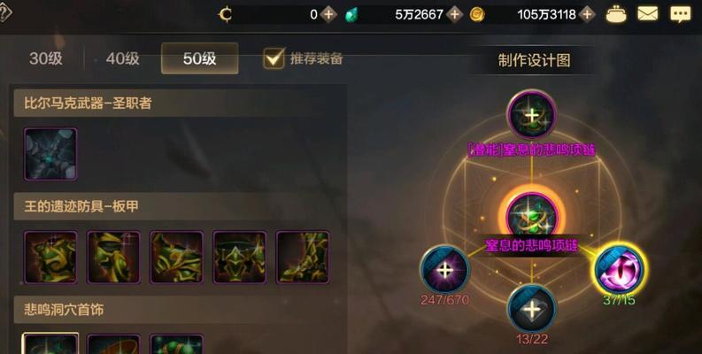
Task: Add green gems with plus button
Action: point(454,14)
